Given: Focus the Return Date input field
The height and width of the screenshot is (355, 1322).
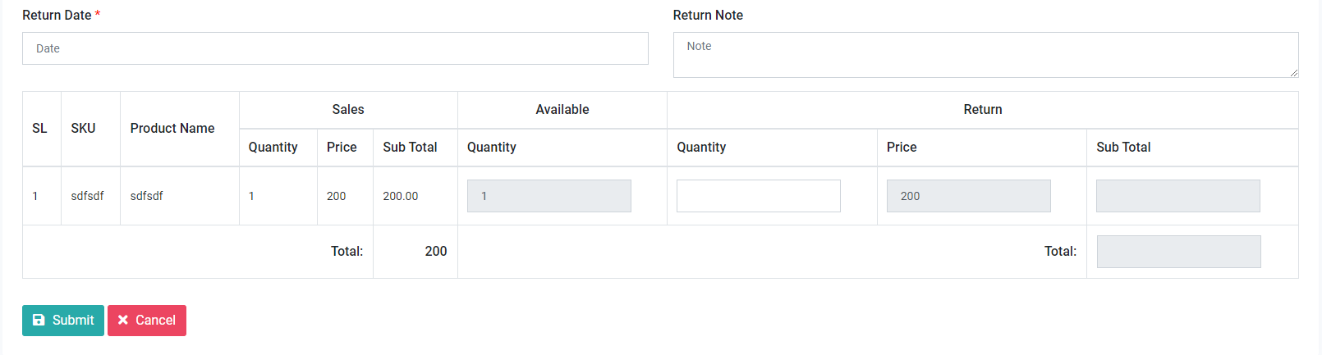Looking at the screenshot, I should pos(335,48).
